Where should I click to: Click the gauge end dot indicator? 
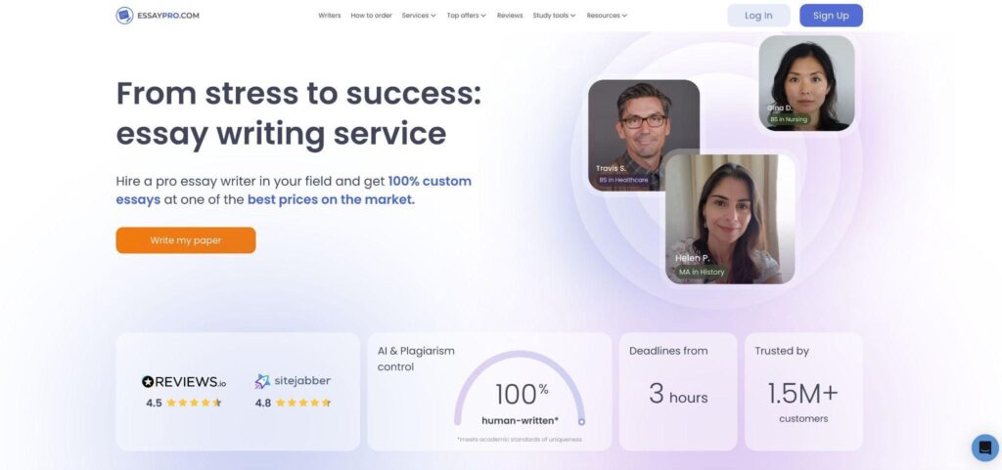[581, 422]
